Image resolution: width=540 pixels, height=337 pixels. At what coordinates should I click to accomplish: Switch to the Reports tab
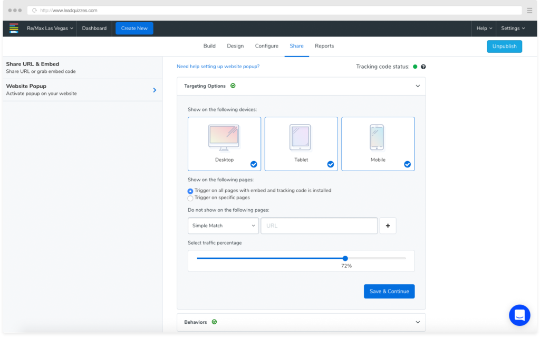[324, 46]
